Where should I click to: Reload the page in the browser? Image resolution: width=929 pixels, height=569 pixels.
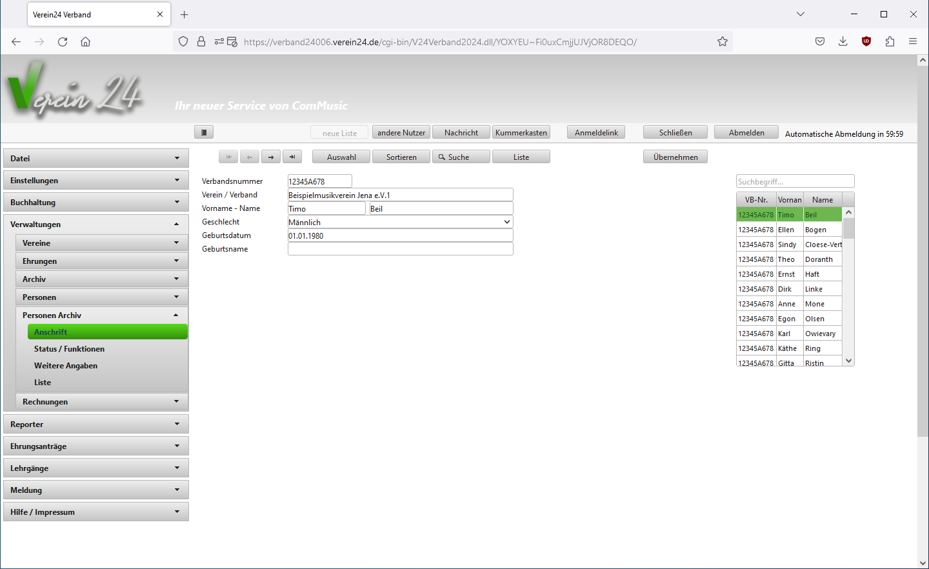click(63, 42)
